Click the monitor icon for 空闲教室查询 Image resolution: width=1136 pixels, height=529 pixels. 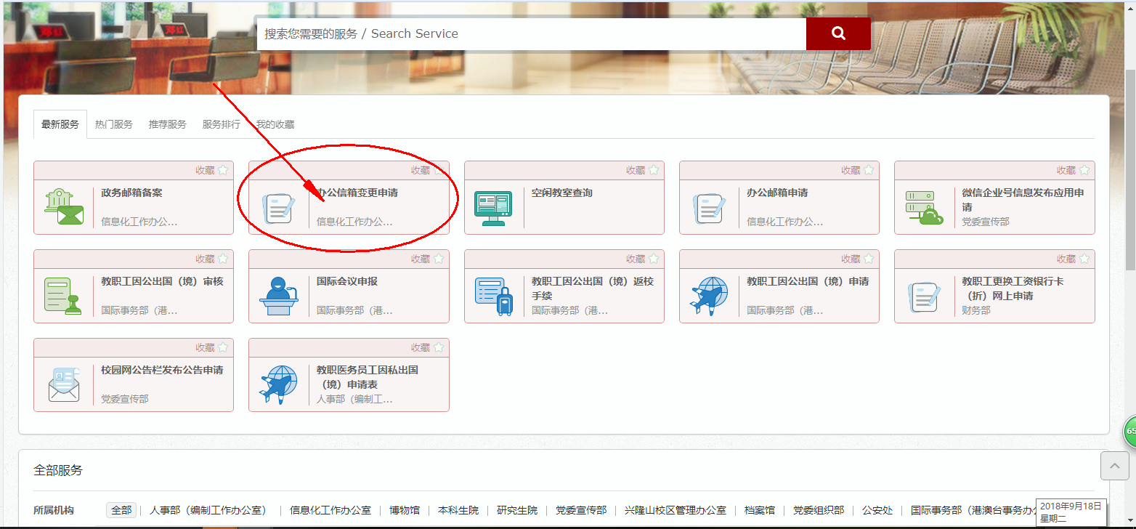494,207
